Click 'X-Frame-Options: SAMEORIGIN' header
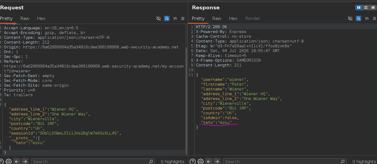This screenshot has width=377, height=164. click(228, 60)
